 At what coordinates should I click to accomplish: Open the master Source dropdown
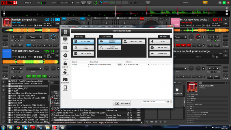[81, 64]
